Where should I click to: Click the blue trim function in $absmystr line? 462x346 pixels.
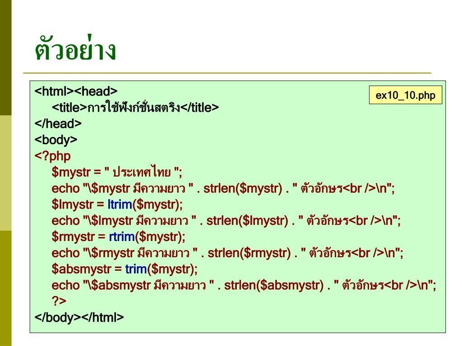coord(136,269)
